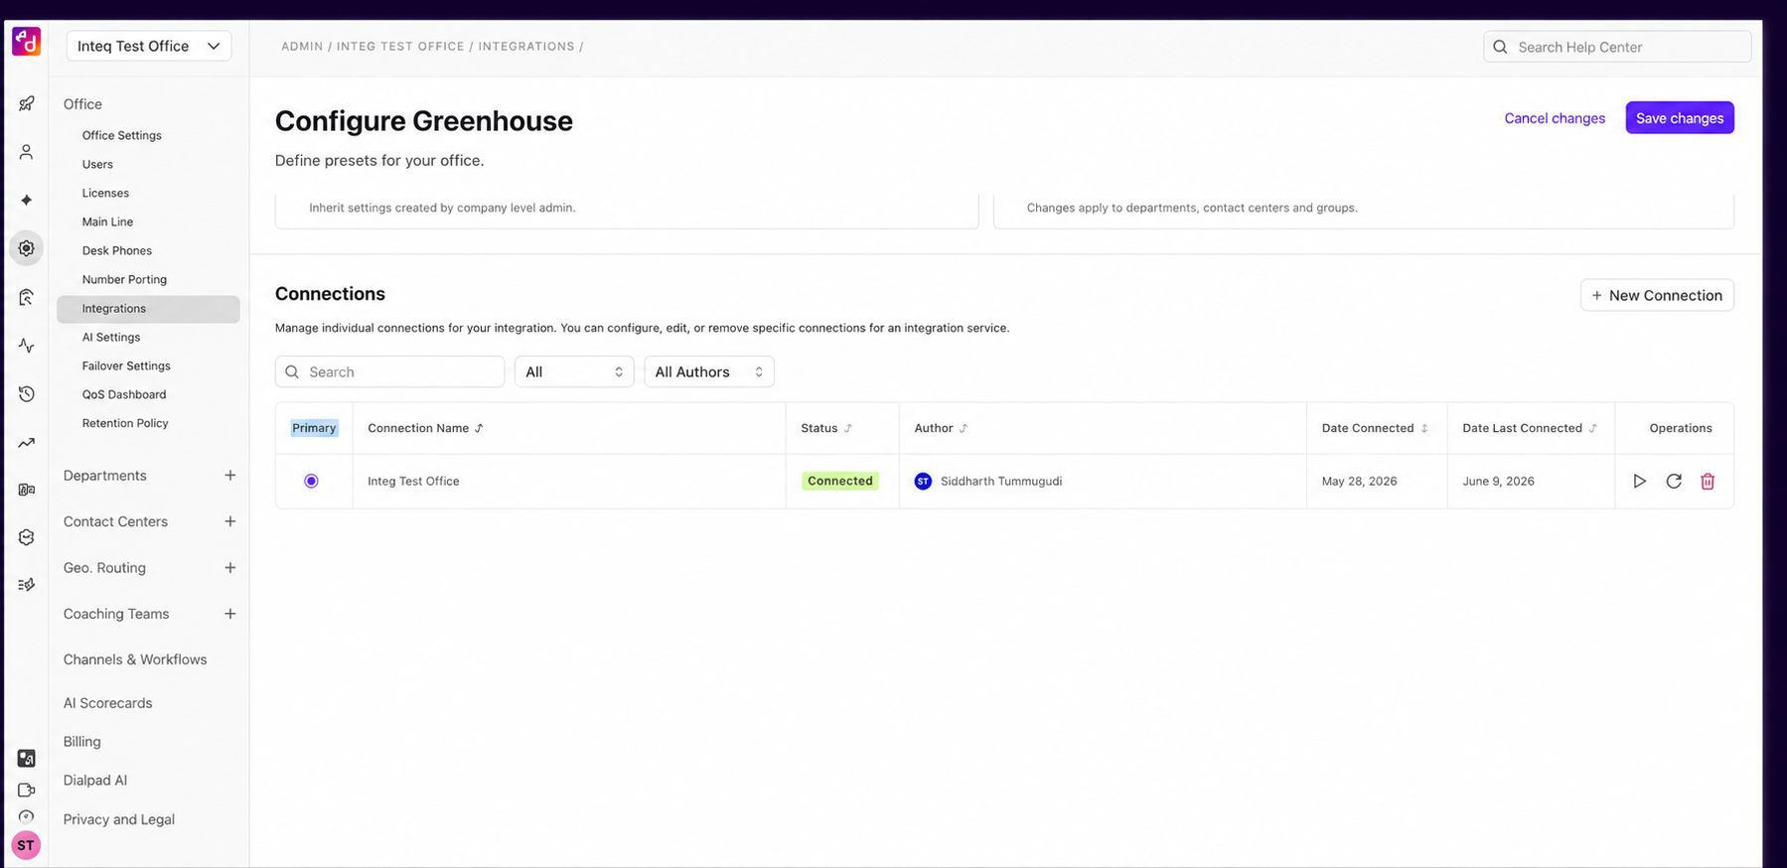Click the search magnifier in Help Center field
This screenshot has width=1787, height=868.
click(x=1500, y=47)
